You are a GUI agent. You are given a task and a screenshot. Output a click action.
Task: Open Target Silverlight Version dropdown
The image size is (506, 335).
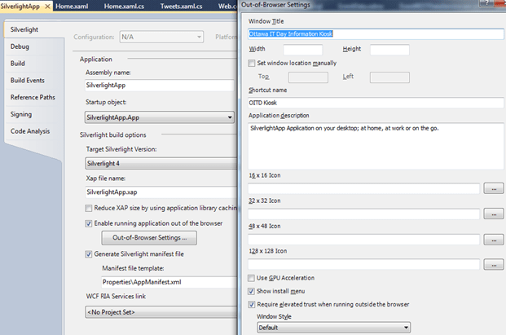pos(160,162)
